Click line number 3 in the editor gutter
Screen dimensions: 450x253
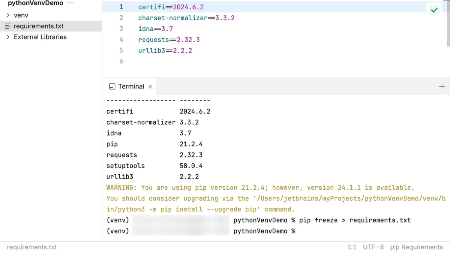tap(121, 28)
